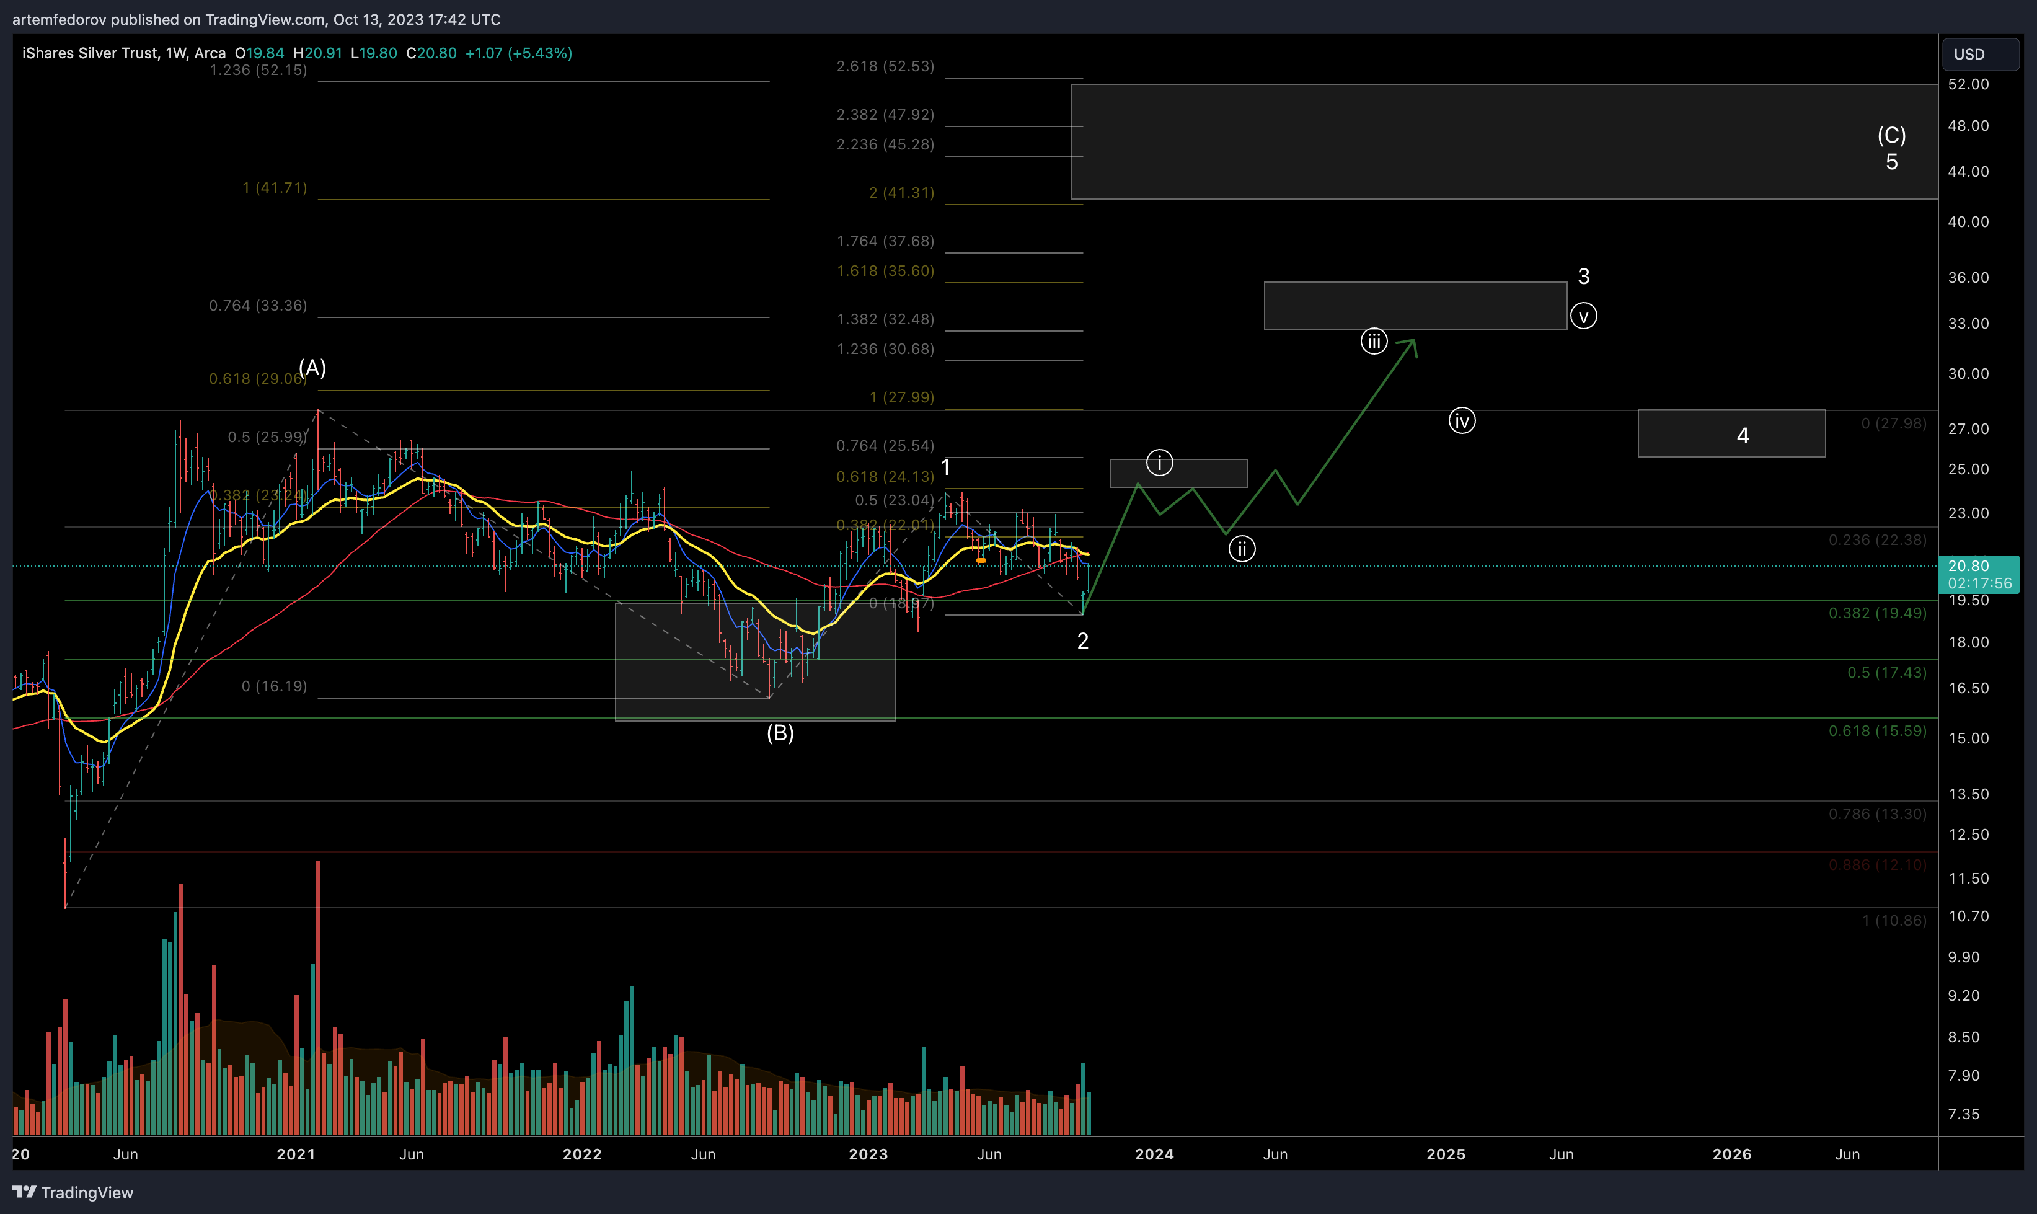Click the retracement label 0.618 (15.59)
This screenshot has width=2037, height=1214.
[1878, 730]
